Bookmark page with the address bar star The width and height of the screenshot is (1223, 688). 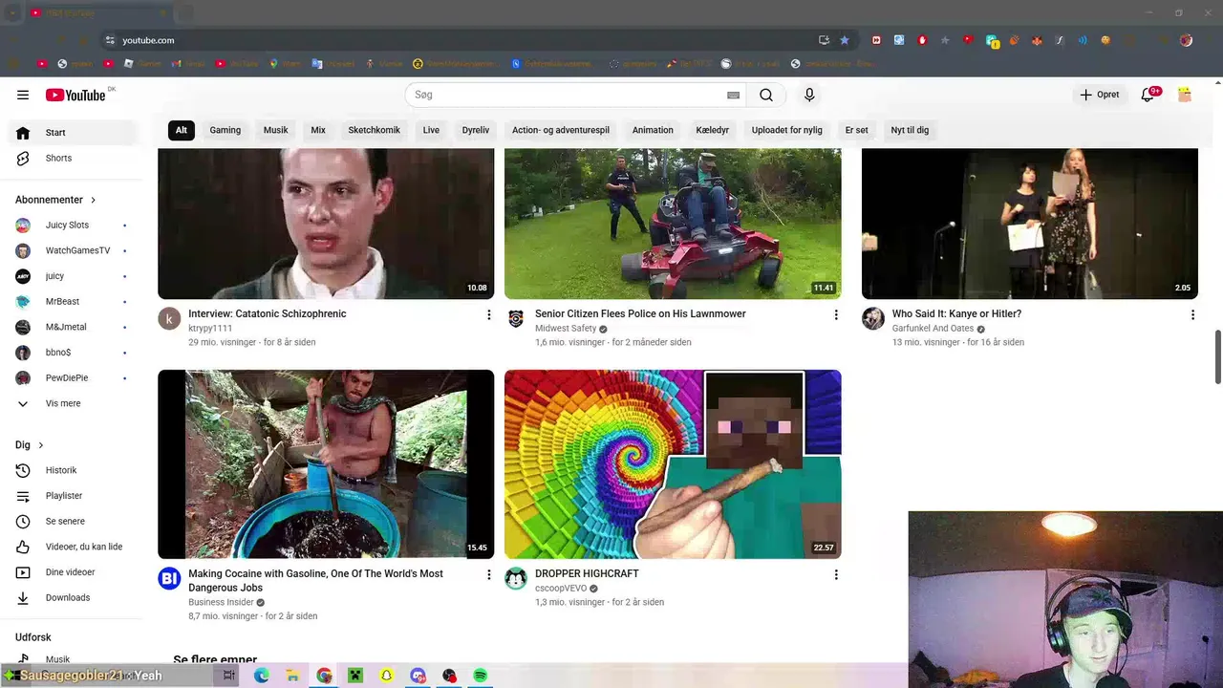point(845,40)
